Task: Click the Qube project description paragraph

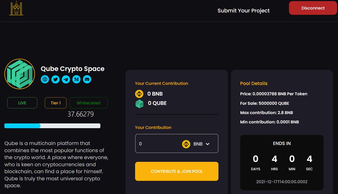Action: (x=56, y=164)
